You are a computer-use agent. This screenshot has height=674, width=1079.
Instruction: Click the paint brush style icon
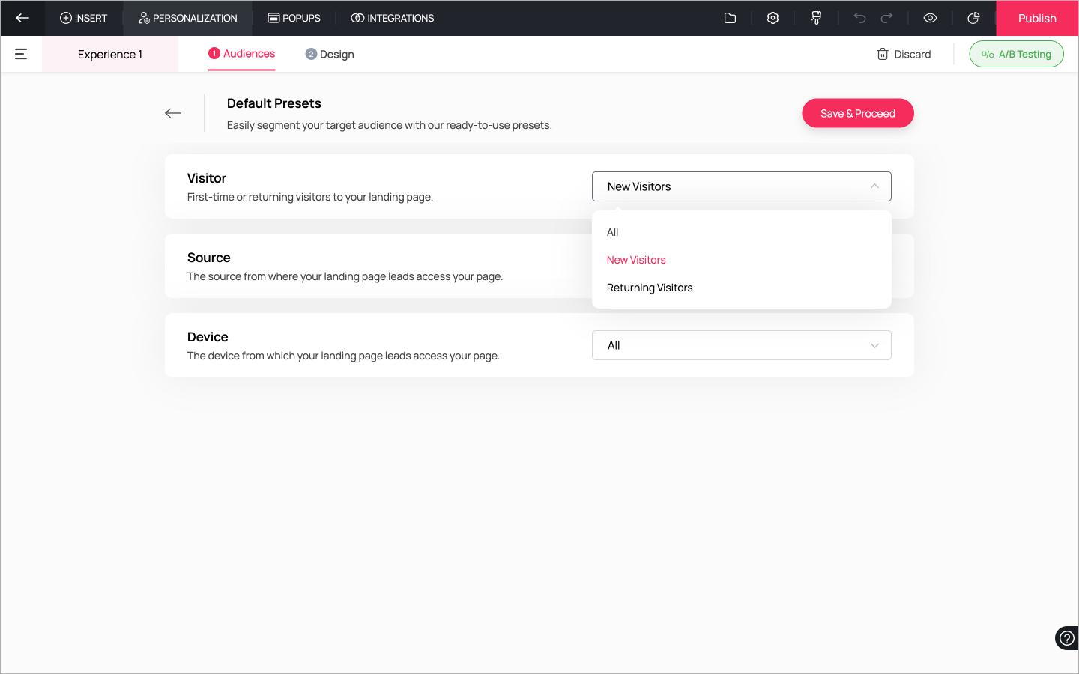pyautogui.click(x=816, y=18)
